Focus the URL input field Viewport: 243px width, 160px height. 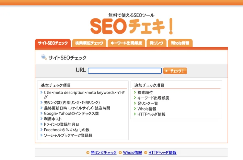pos(125,71)
